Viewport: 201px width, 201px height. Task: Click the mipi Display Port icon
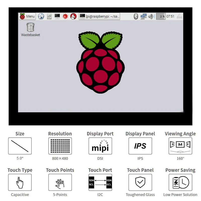100,146
